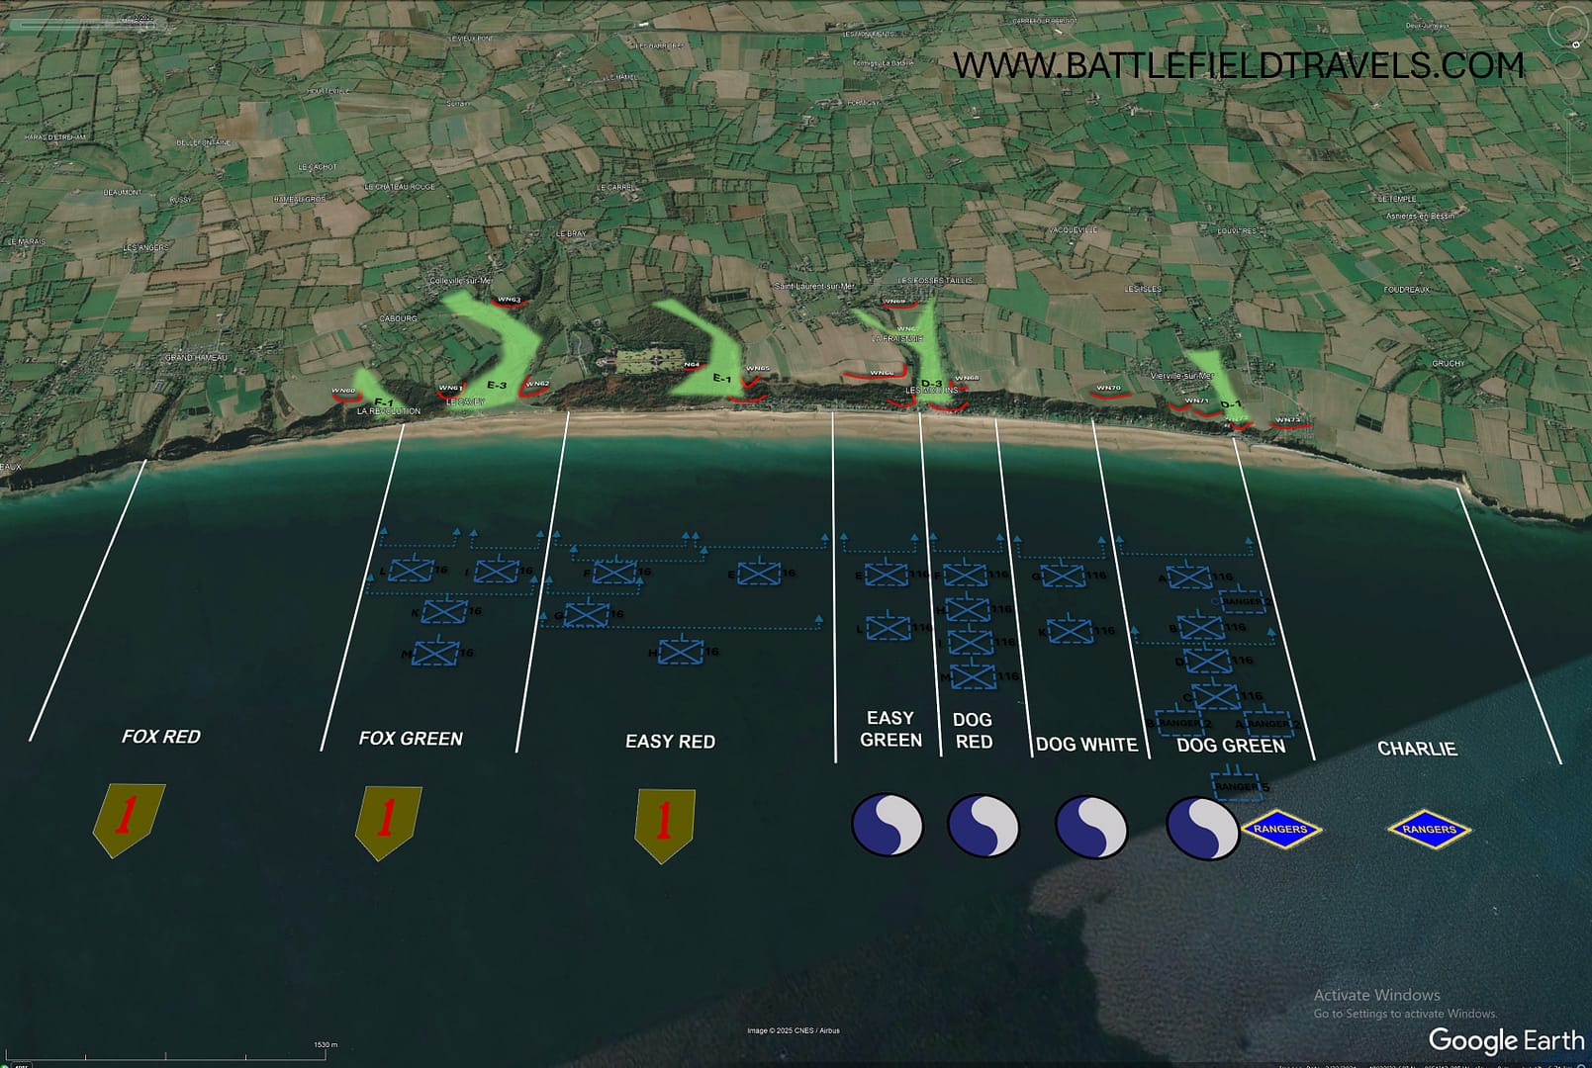Select the 29th Division yin-yang insignia below Easy Green

tap(890, 823)
